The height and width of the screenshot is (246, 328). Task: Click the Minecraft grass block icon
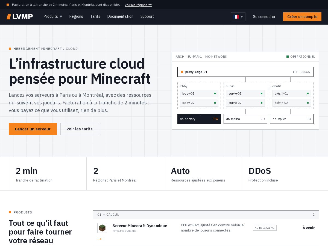(x=102, y=228)
